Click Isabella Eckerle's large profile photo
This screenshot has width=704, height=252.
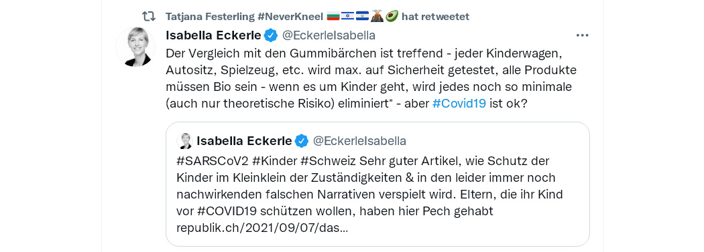(135, 47)
